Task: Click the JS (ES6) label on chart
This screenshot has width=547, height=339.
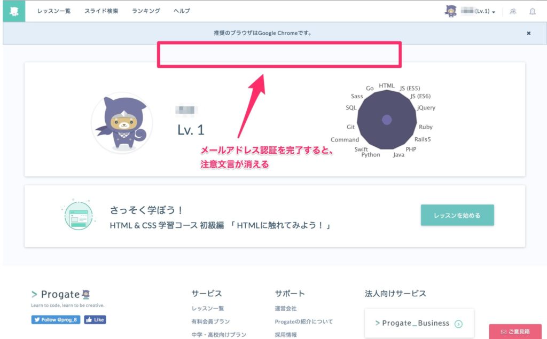Action: coord(420,96)
